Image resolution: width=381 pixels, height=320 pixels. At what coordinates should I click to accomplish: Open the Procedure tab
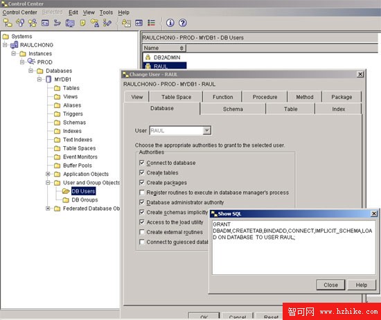click(265, 97)
